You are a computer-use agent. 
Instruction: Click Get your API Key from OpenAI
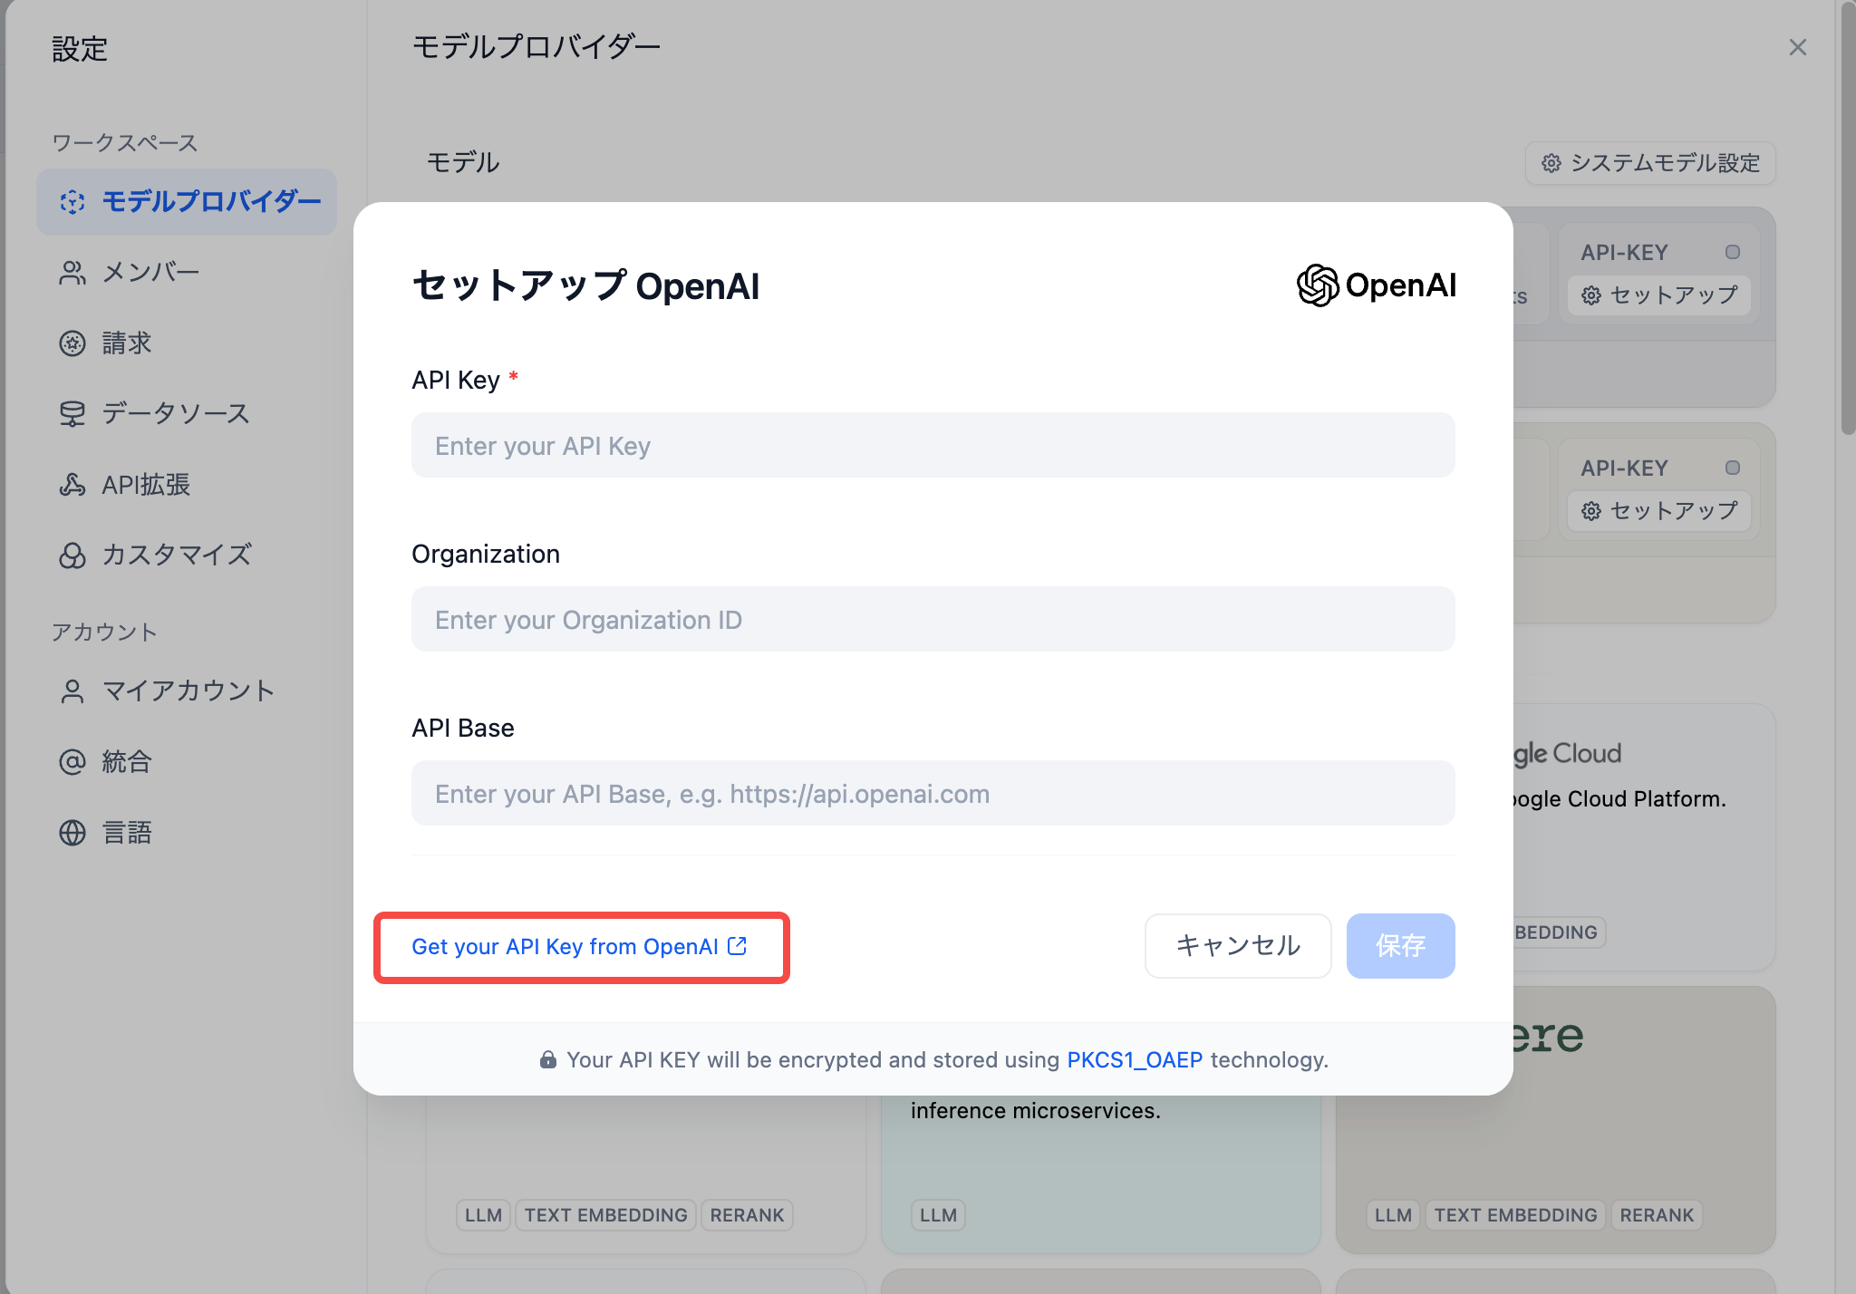pyautogui.click(x=566, y=947)
